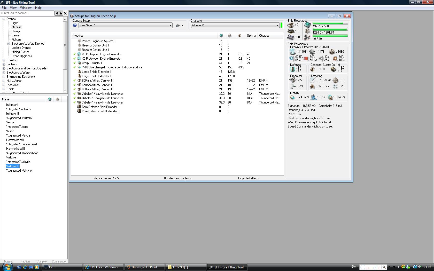434x271 pixels.
Task: Click the CPU icon in the Name list header
Action: coord(50,99)
